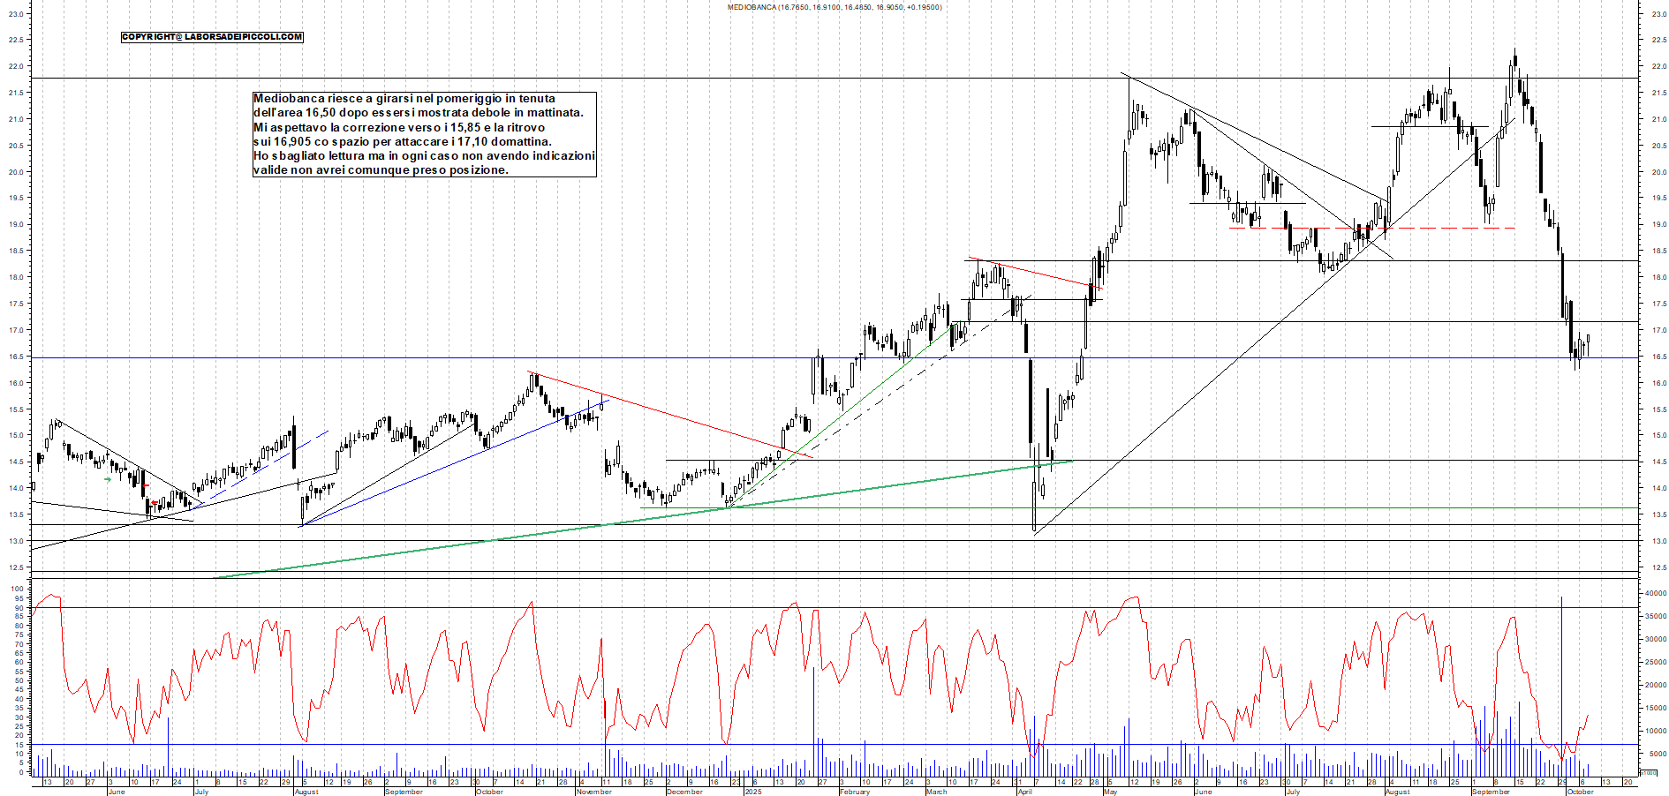
Task: Select the upper red arrow at 14.0
Action: pos(146,485)
